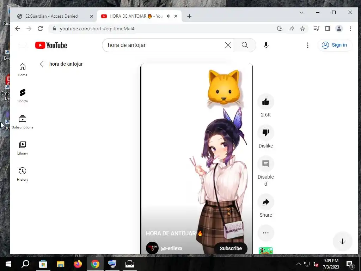Start voice search with microphone icon

266,45
